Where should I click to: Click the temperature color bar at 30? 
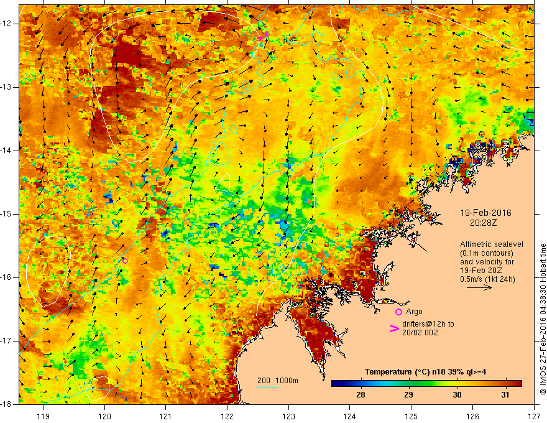click(457, 383)
